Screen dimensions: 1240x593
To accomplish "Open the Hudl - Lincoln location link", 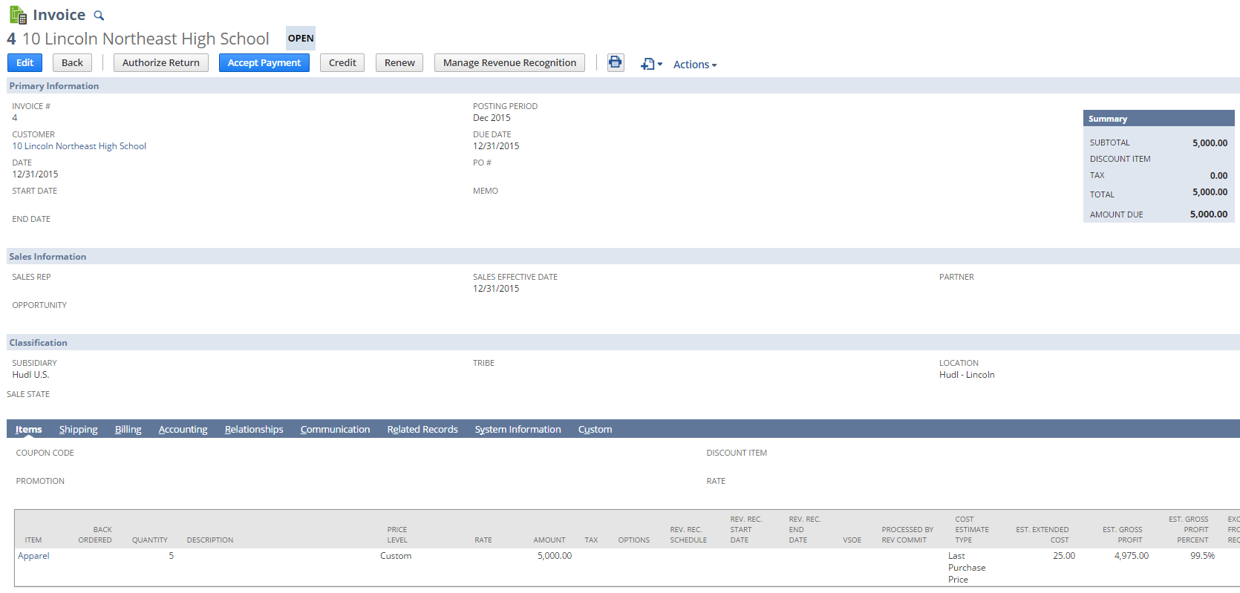I will pyautogui.click(x=967, y=375).
